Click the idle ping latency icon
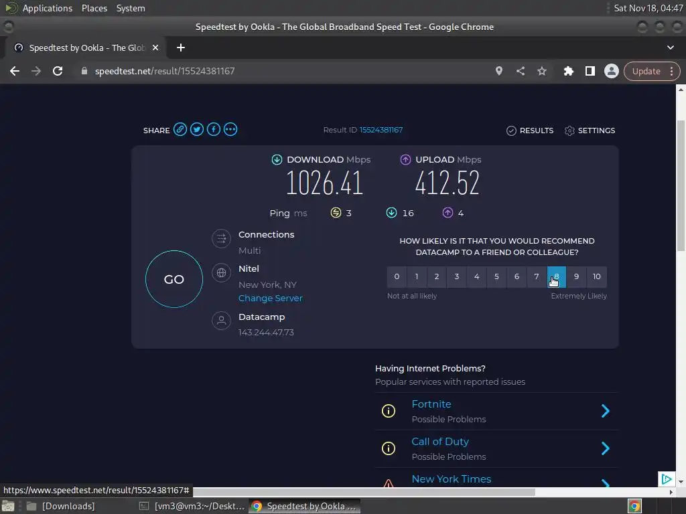Image resolution: width=686 pixels, height=514 pixels. pyautogui.click(x=336, y=213)
